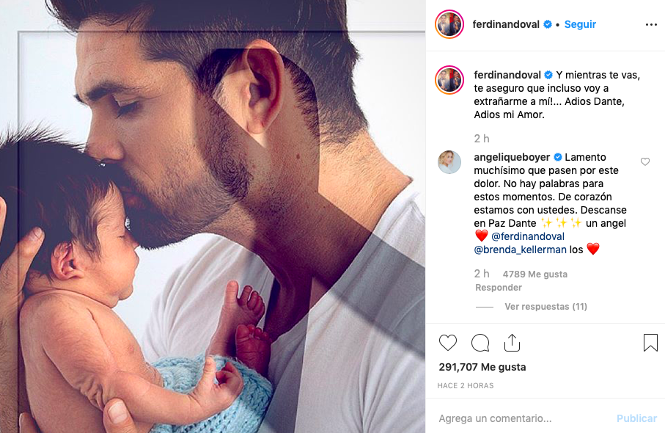Follow account with Seguir button

pyautogui.click(x=580, y=24)
